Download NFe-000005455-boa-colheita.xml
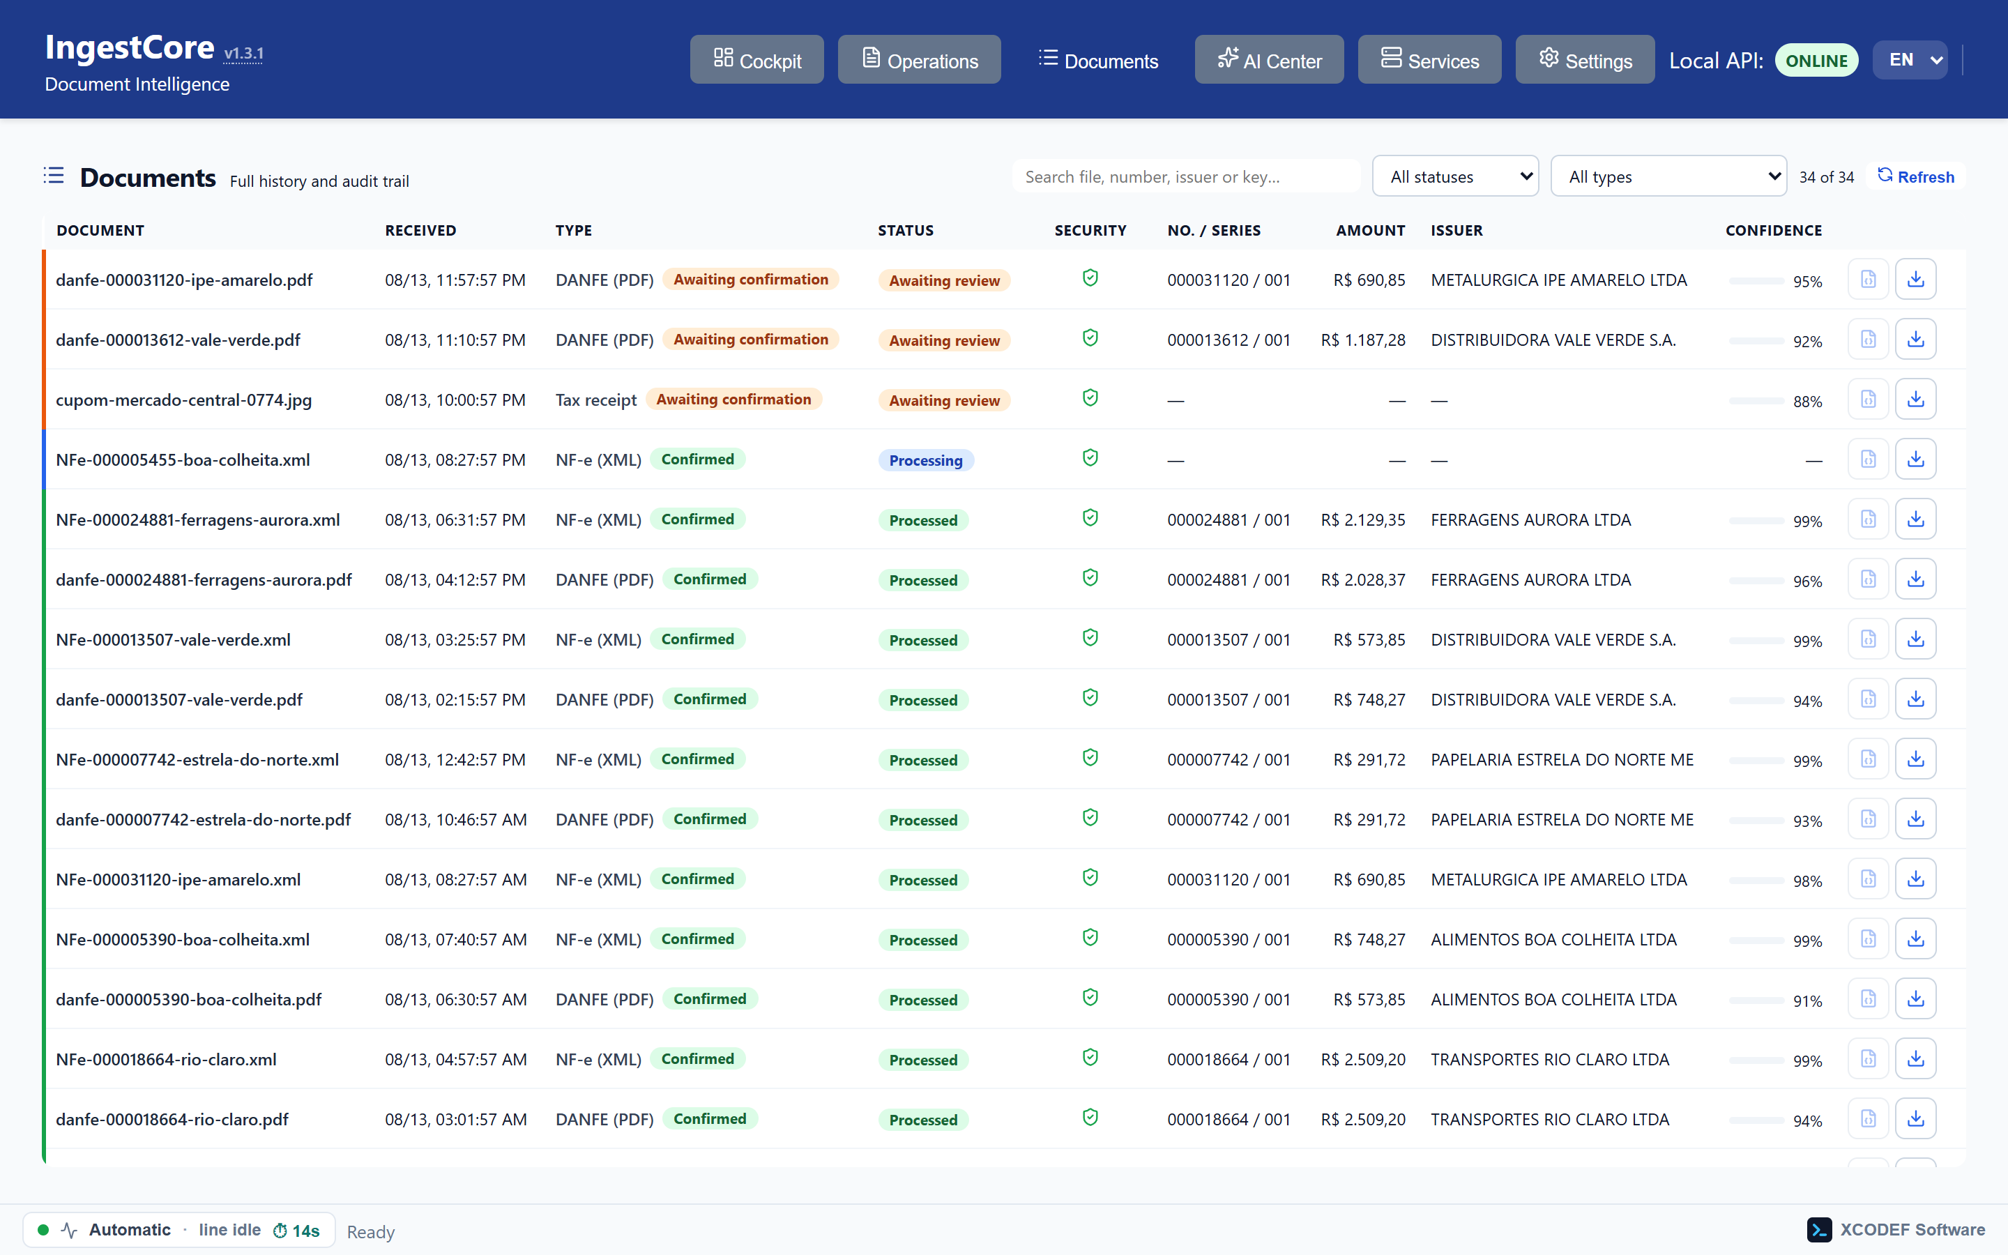2008x1255 pixels. [x=1915, y=459]
